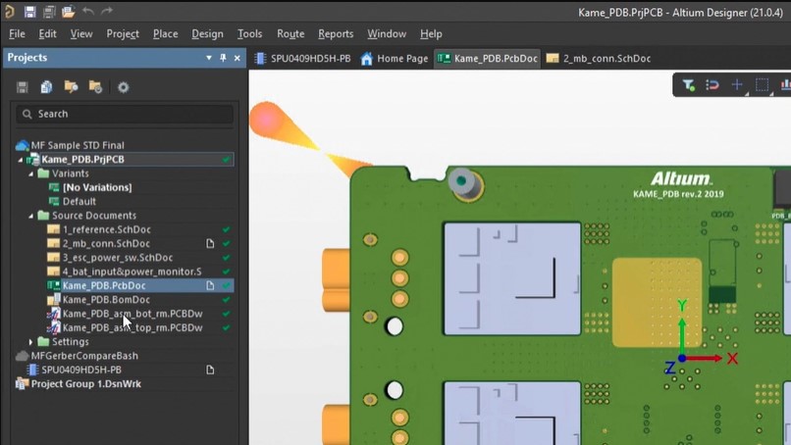Switch to Kame_PDB.PcbDoc tab
This screenshot has height=445, width=791.
click(488, 59)
